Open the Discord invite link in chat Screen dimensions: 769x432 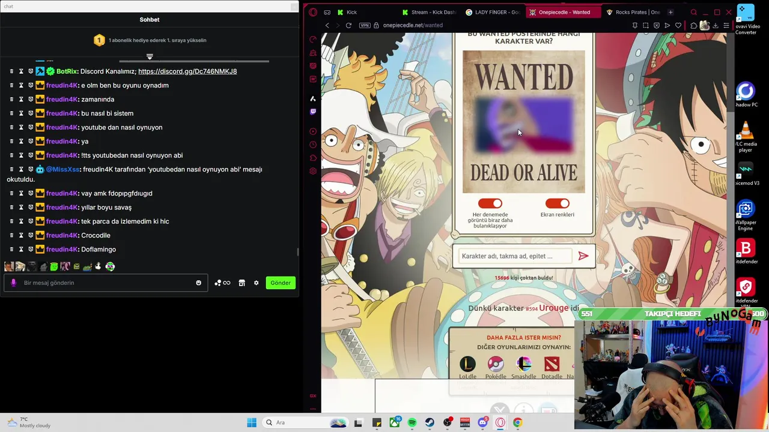187,71
